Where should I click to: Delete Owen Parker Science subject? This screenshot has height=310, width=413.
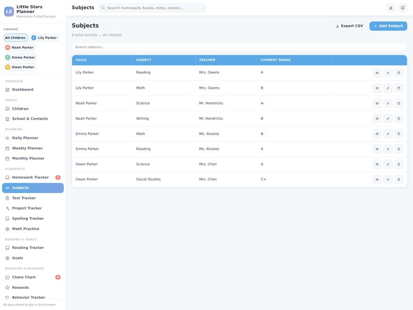coord(398,164)
